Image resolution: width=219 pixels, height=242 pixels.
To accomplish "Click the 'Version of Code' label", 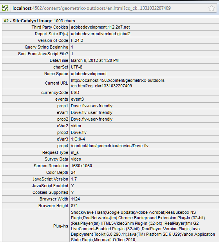I will click(53, 40).
